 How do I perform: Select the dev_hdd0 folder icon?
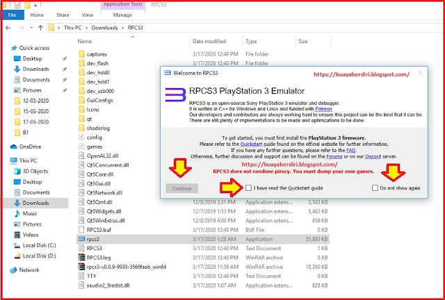81,73
